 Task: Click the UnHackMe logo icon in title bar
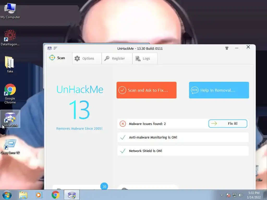point(49,48)
